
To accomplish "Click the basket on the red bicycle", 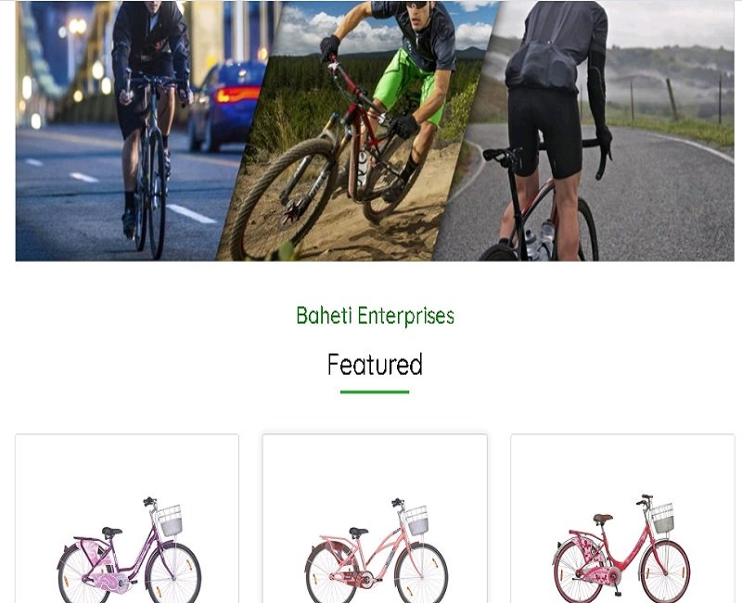I will coord(663,519).
